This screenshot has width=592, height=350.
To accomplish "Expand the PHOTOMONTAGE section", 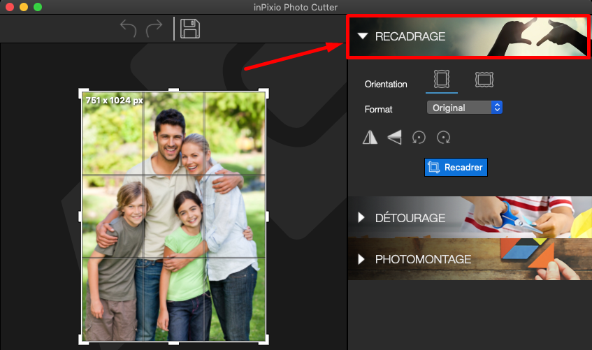I will 361,259.
